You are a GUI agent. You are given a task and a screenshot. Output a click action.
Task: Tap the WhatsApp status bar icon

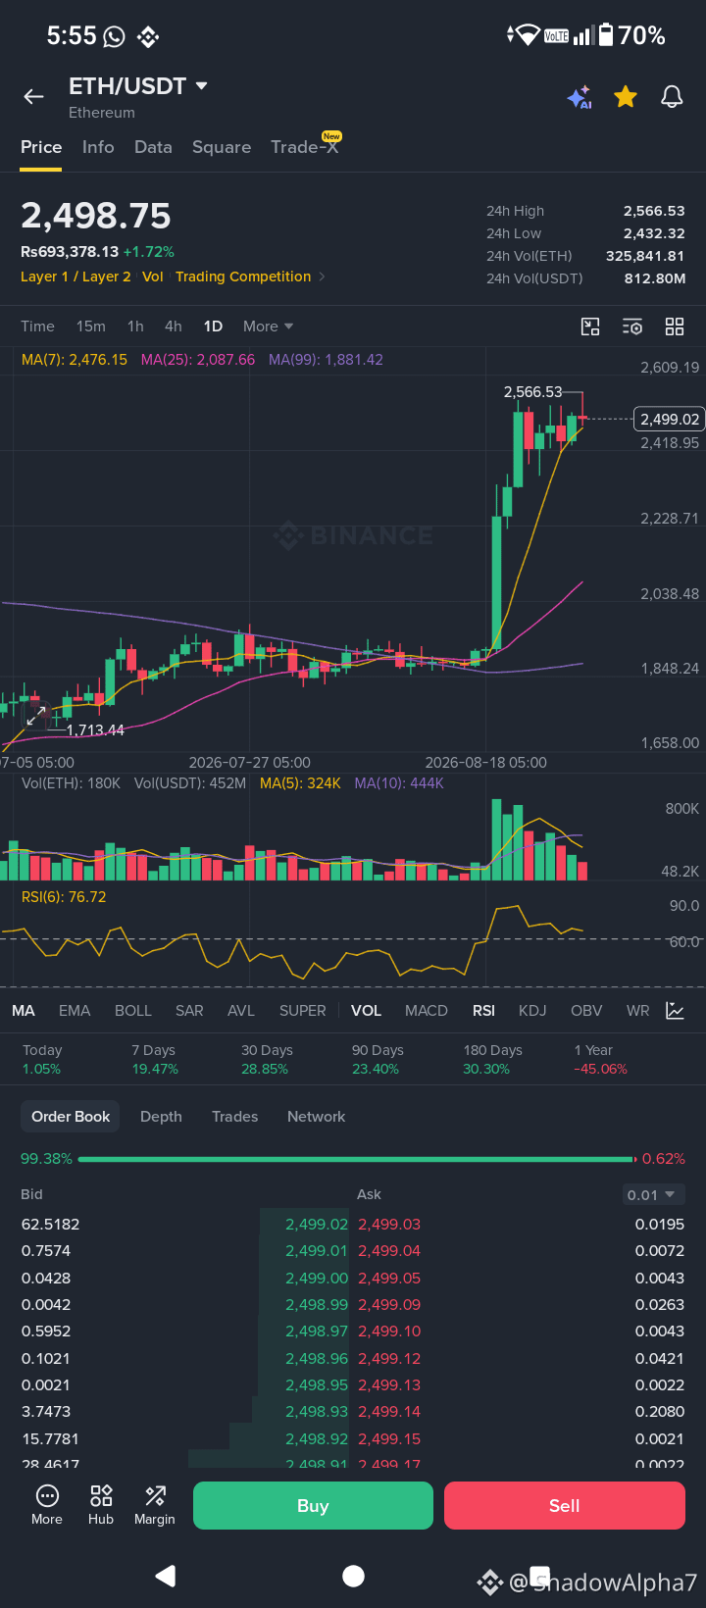click(115, 37)
